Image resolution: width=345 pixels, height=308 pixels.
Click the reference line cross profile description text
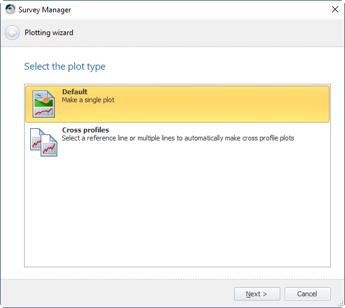178,138
